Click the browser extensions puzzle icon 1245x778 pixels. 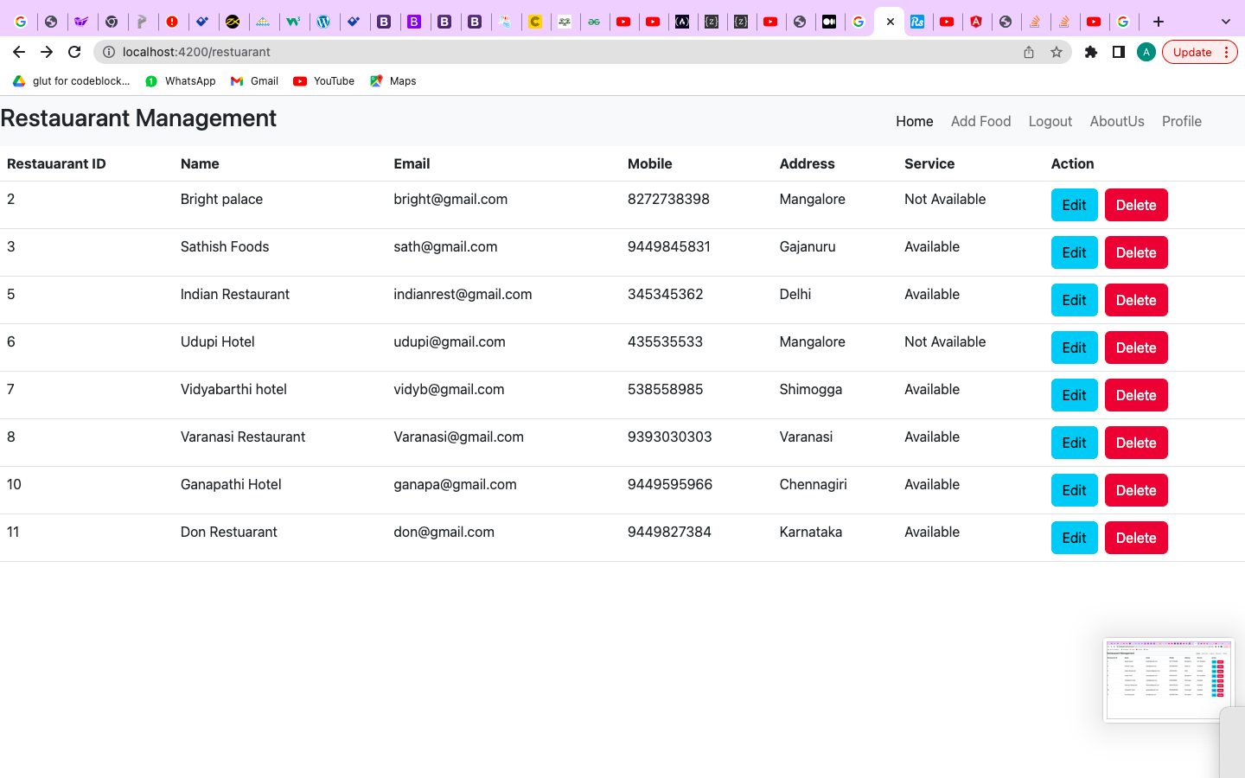(1090, 52)
